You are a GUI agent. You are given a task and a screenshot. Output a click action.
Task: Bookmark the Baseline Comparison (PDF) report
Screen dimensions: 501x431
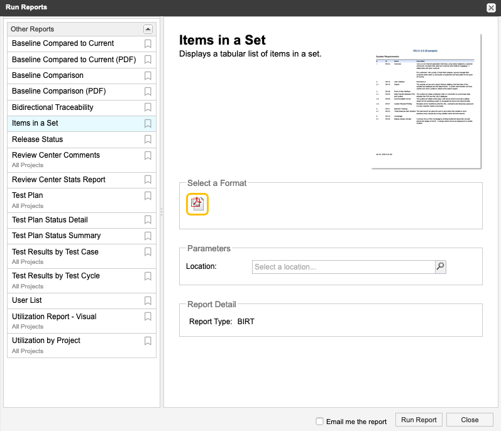tap(148, 91)
